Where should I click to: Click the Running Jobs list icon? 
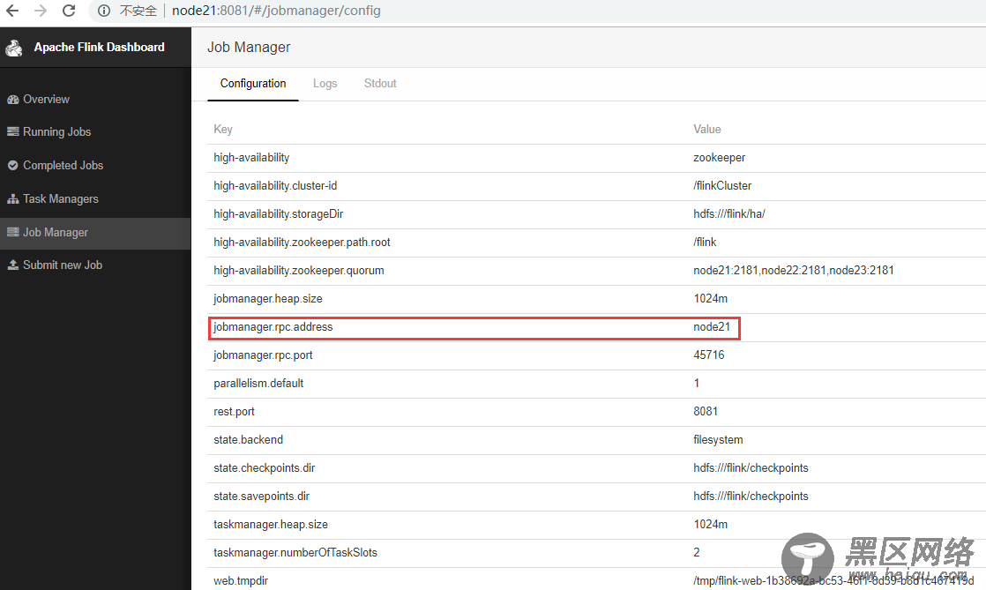(12, 131)
